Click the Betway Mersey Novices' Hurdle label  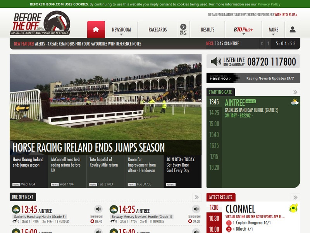pos(142,217)
